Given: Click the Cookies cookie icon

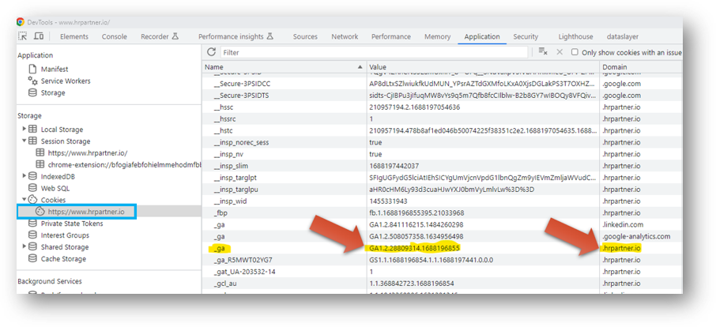Looking at the screenshot, I should click(x=32, y=200).
